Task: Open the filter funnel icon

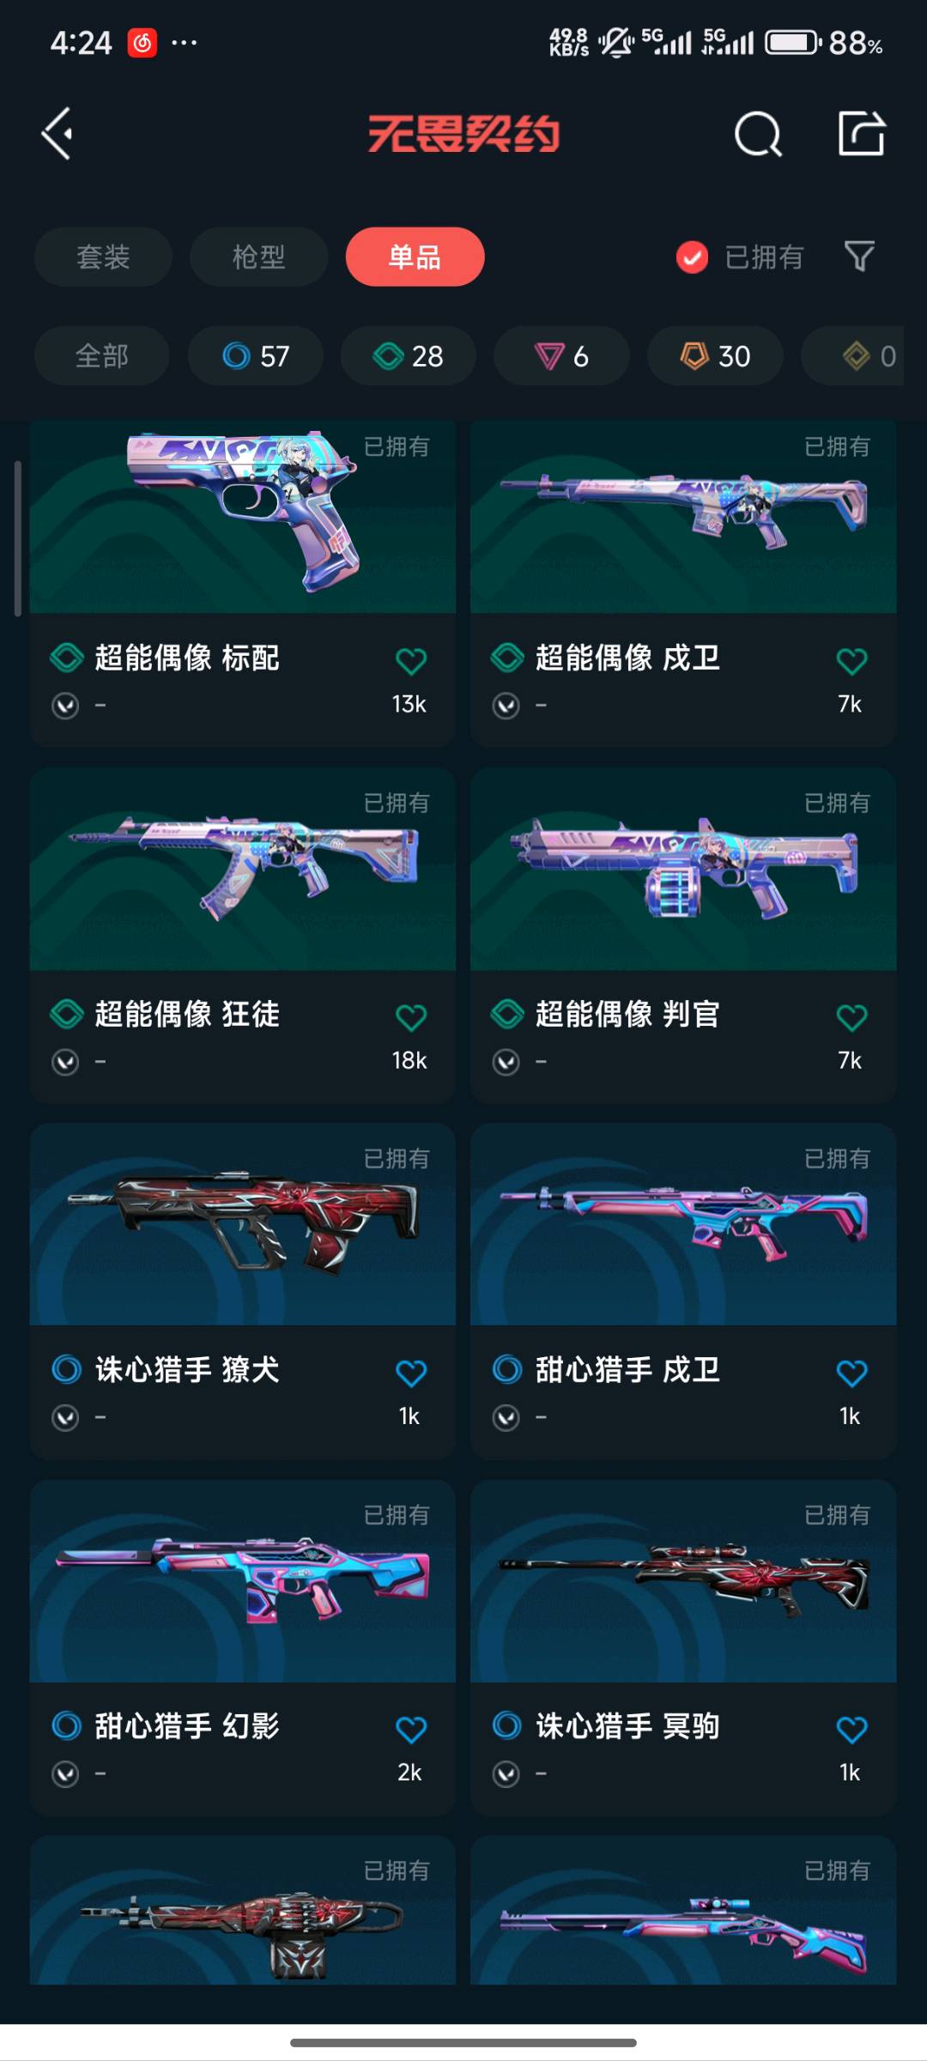Action: click(x=859, y=256)
